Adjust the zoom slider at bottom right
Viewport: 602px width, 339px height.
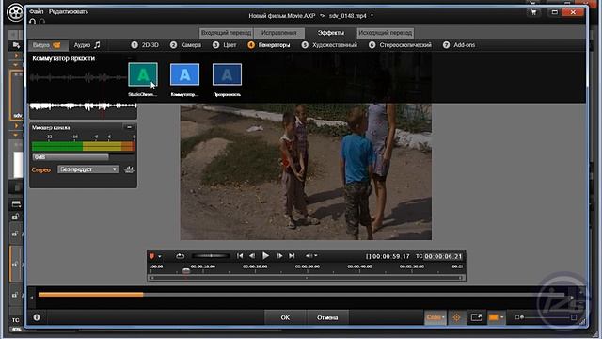click(x=546, y=317)
